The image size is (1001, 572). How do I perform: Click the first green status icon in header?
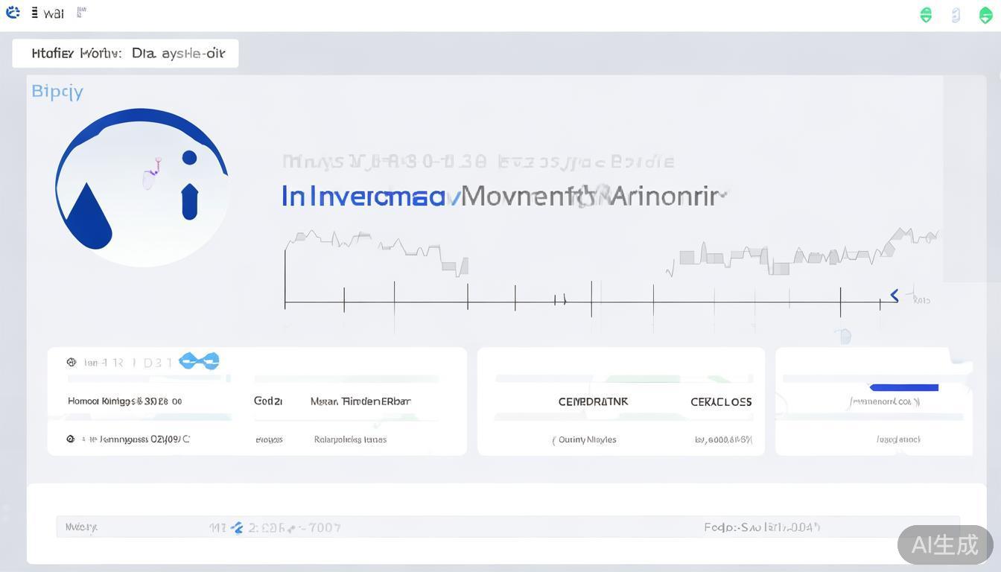point(926,15)
